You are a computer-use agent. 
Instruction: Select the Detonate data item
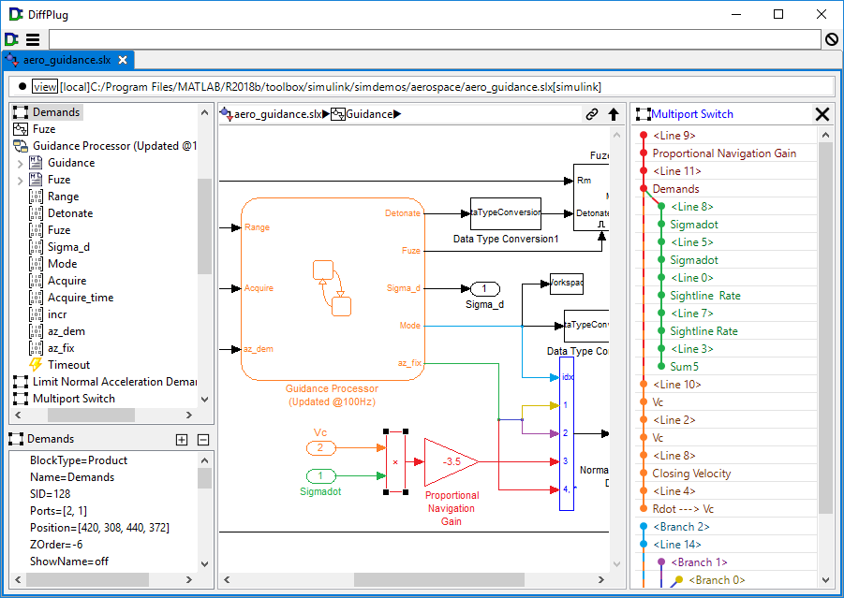coord(70,213)
